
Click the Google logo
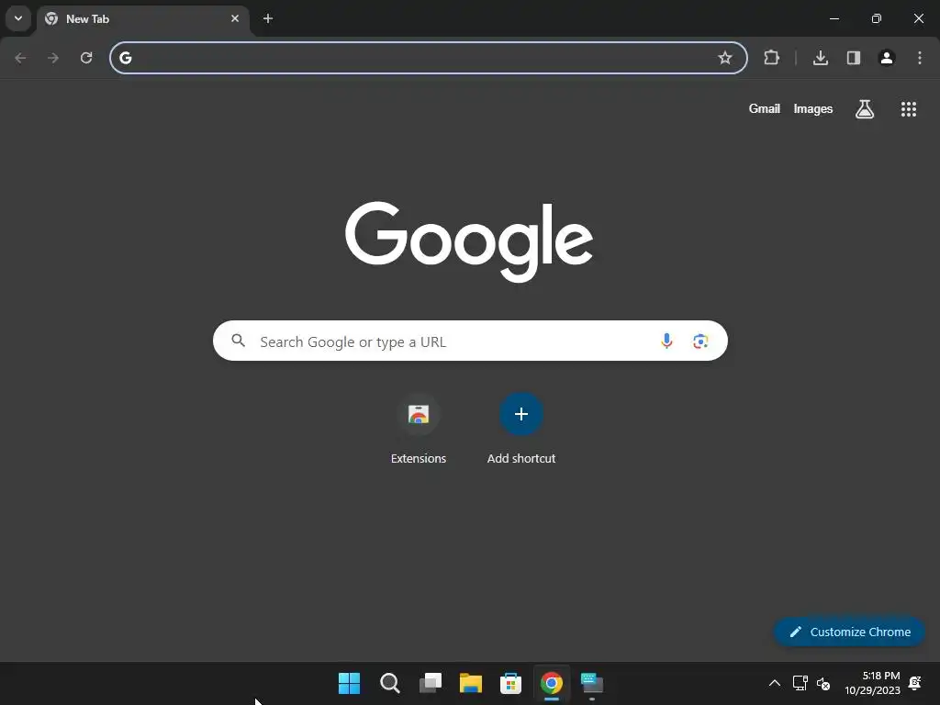[x=469, y=241]
